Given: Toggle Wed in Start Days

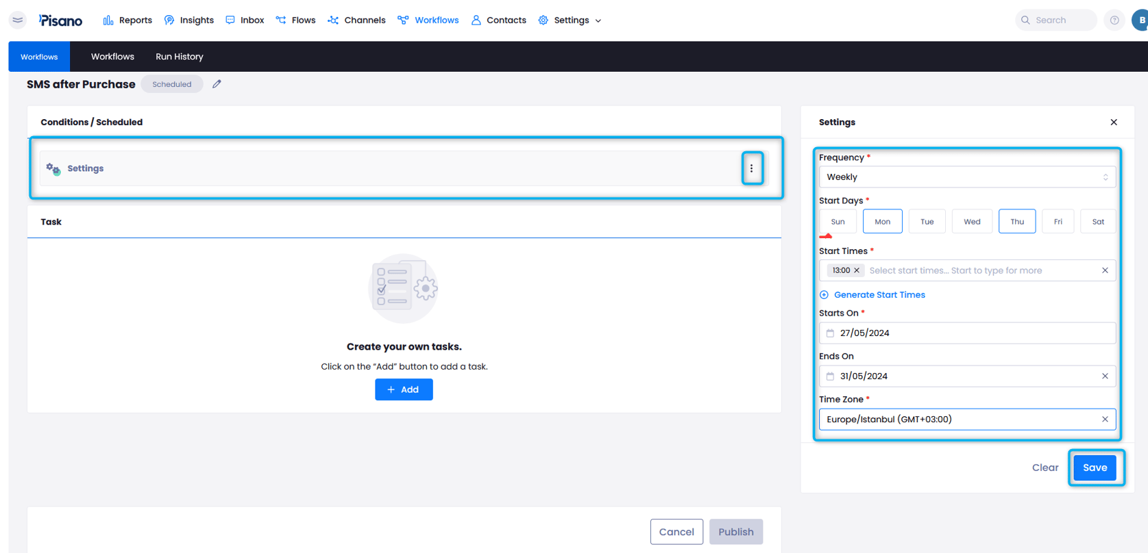Looking at the screenshot, I should point(972,222).
